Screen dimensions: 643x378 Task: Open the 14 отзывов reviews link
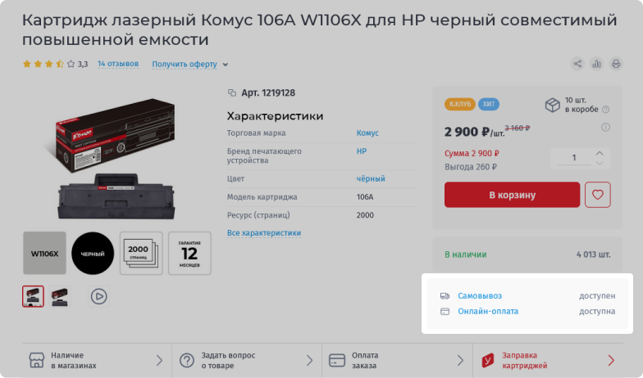pos(118,64)
